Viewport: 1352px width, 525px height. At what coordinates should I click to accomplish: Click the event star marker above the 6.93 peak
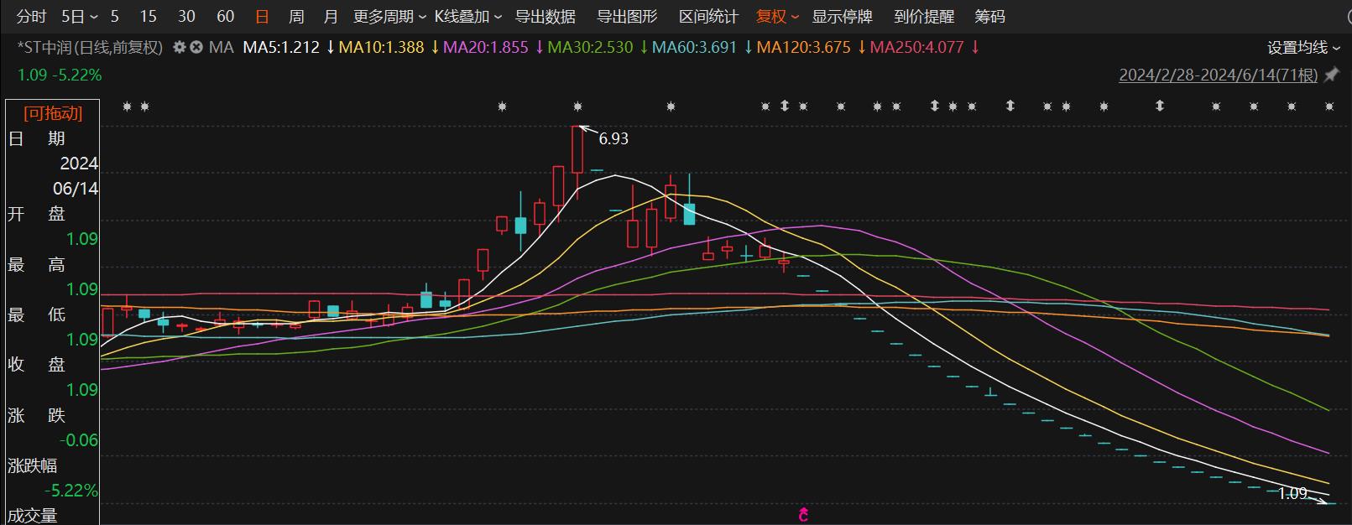coord(577,107)
